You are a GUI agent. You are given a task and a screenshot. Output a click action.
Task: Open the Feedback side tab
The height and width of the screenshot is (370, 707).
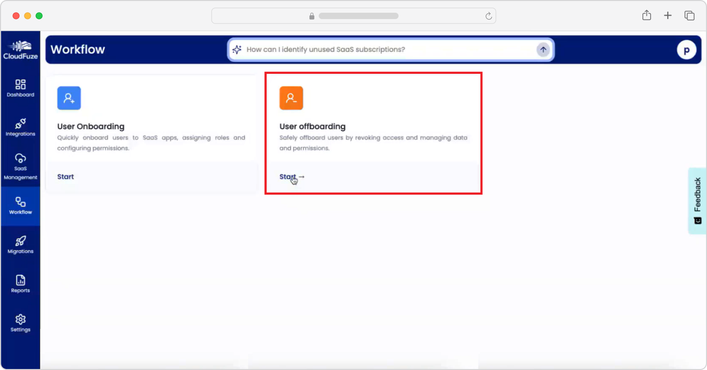[x=697, y=201]
